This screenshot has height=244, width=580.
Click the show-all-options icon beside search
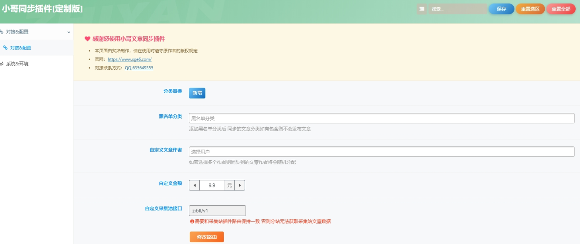point(422,9)
